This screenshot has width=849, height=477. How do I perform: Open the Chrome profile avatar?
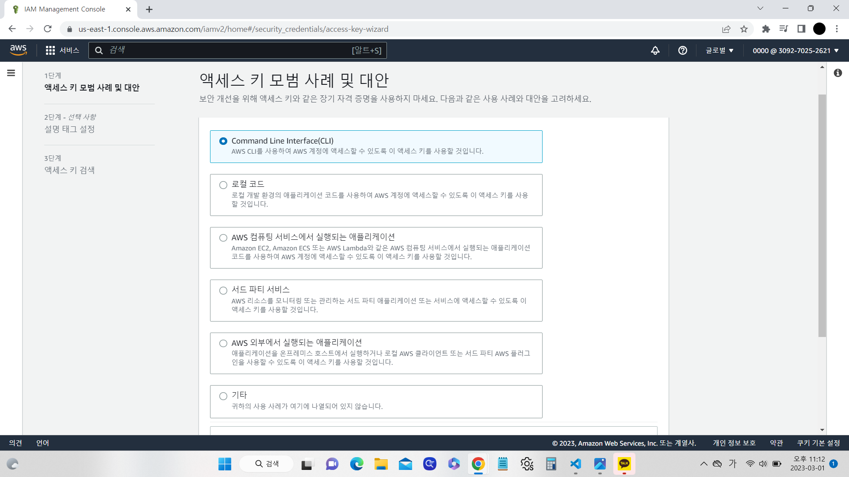[819, 29]
